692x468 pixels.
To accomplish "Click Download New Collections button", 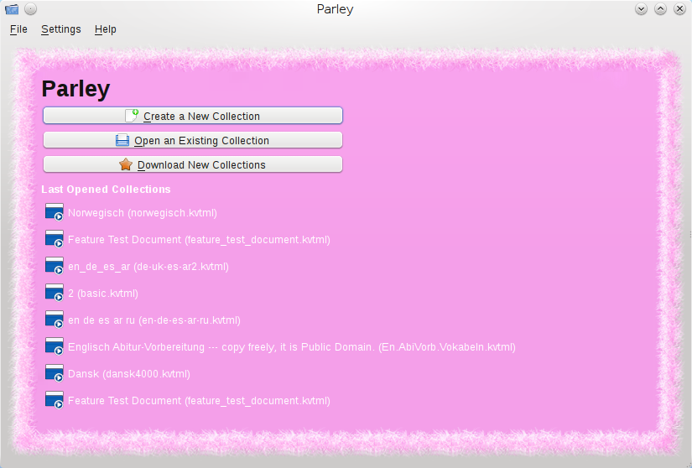I will click(193, 164).
